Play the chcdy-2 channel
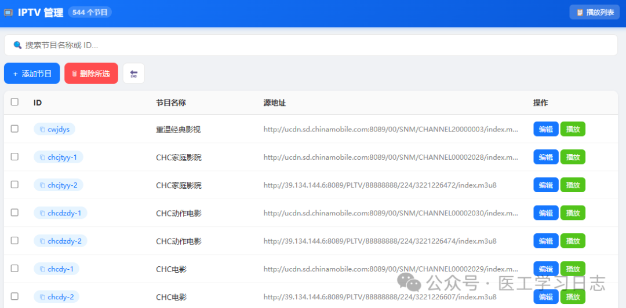 click(573, 296)
